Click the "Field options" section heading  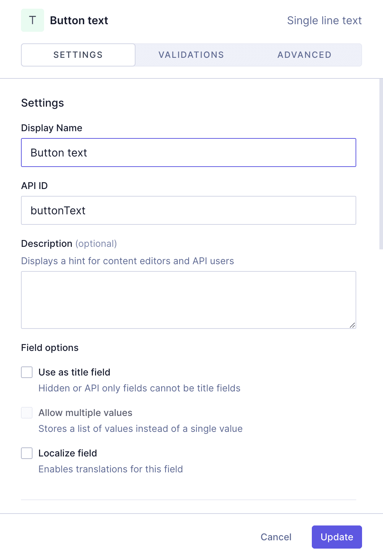point(50,347)
